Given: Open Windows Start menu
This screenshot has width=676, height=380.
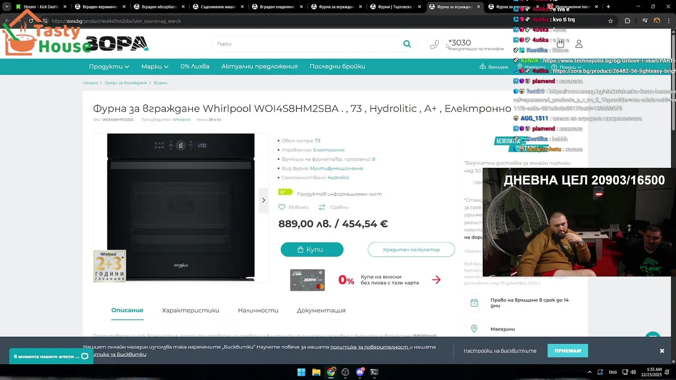Looking at the screenshot, I should pos(301,372).
